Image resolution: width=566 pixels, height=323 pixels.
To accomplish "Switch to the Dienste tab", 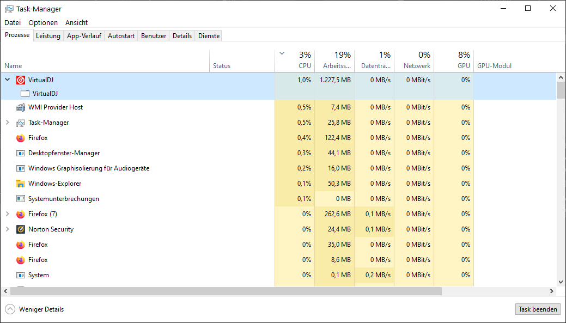I will [x=209, y=36].
